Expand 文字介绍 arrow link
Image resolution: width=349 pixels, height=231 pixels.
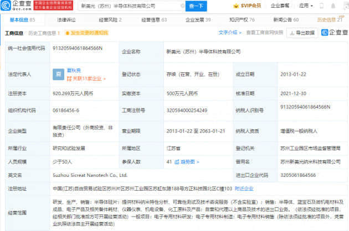(230, 33)
